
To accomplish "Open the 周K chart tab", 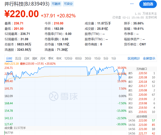I will pos(35,59).
